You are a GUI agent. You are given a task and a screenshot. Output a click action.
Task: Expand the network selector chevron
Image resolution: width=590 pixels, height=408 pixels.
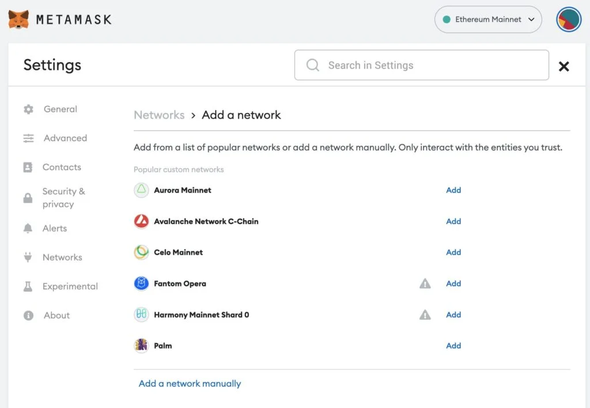click(531, 19)
